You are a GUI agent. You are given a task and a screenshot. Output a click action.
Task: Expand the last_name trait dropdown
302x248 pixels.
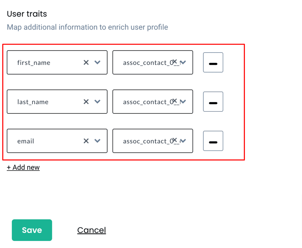click(97, 102)
